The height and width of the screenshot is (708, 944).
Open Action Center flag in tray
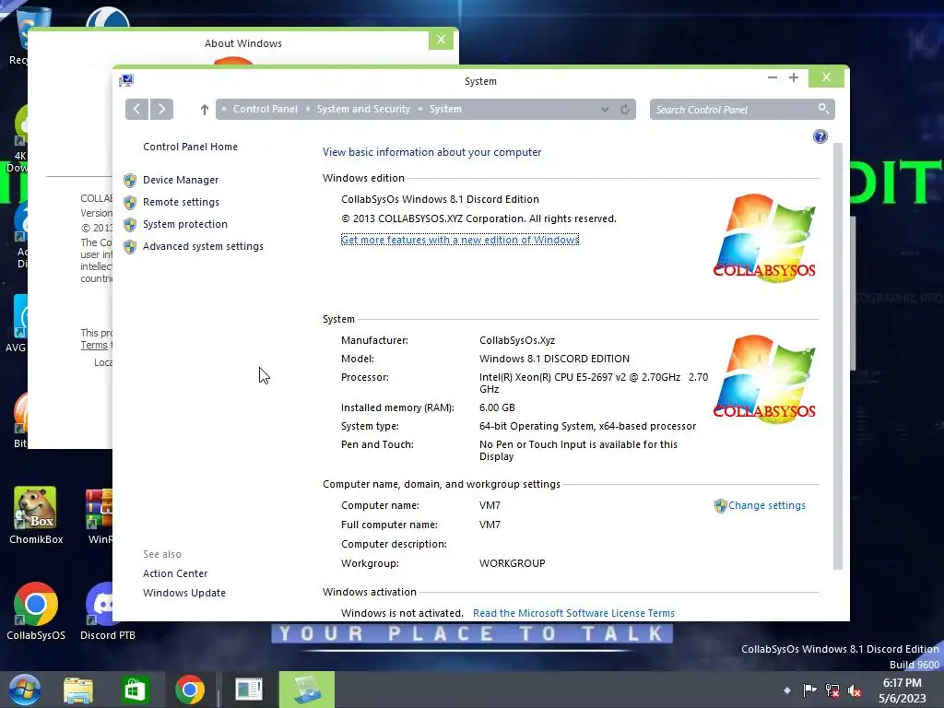click(x=809, y=690)
